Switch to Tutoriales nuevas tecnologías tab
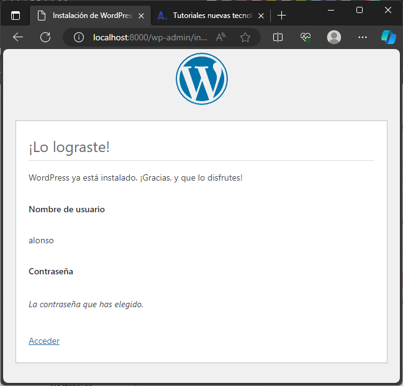Image resolution: width=403 pixels, height=386 pixels. coord(211,16)
